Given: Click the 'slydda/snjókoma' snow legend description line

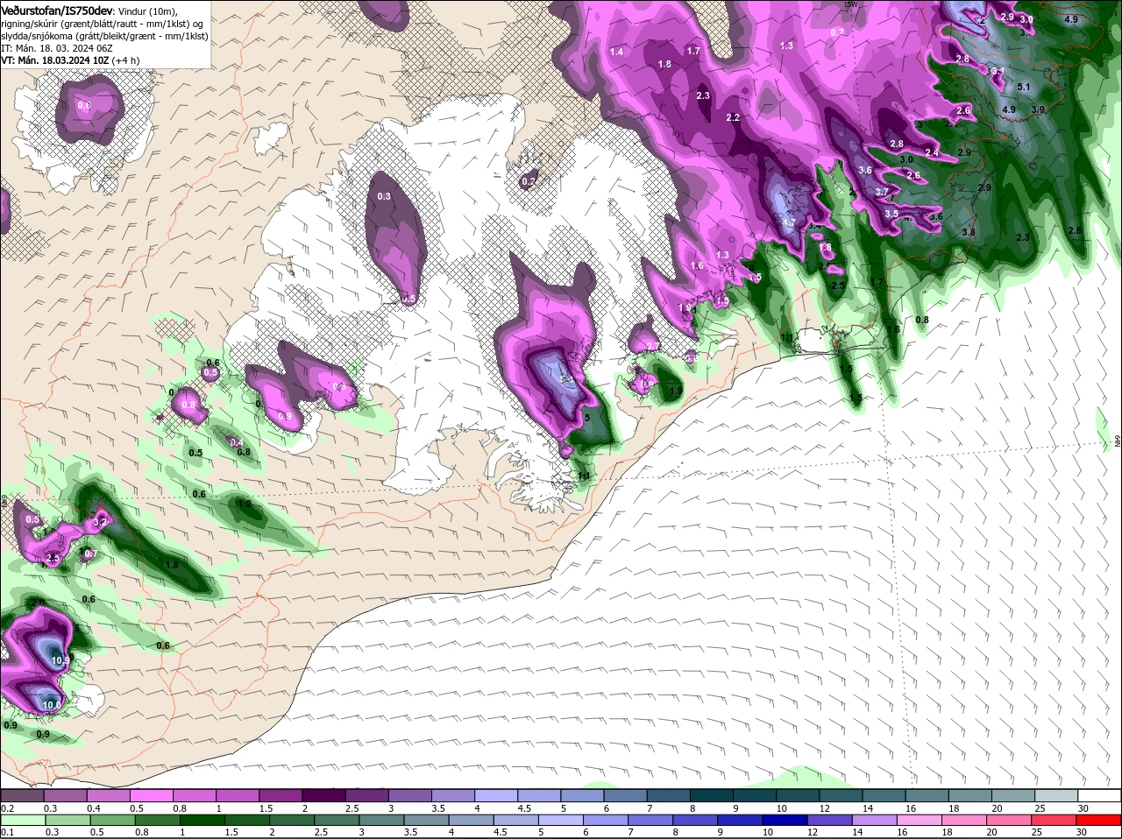Looking at the screenshot, I should coord(104,36).
